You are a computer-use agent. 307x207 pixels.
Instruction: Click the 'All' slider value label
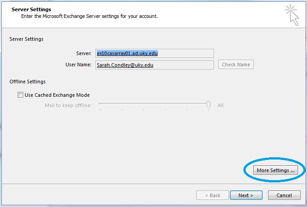coord(221,105)
